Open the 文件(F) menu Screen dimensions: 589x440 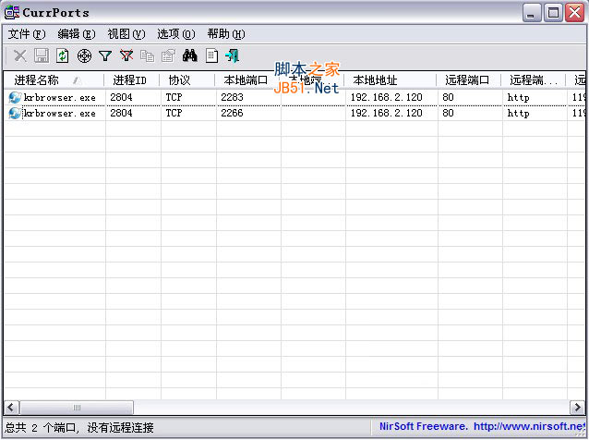pos(27,34)
